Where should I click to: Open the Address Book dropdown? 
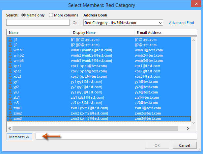coord(123,23)
